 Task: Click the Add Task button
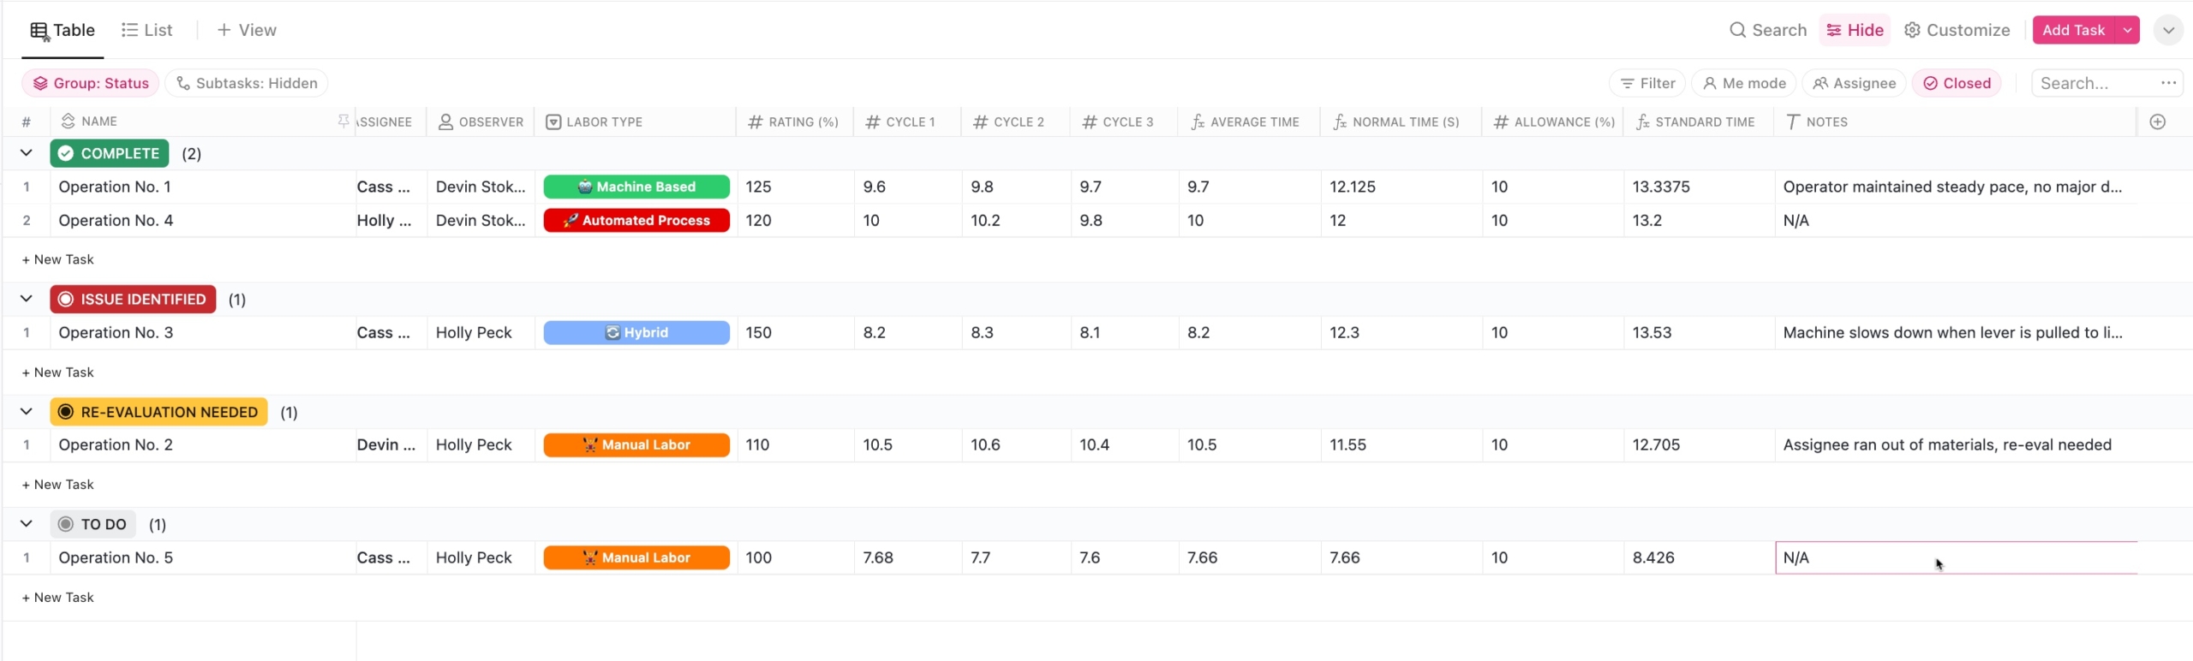pyautogui.click(x=2073, y=30)
